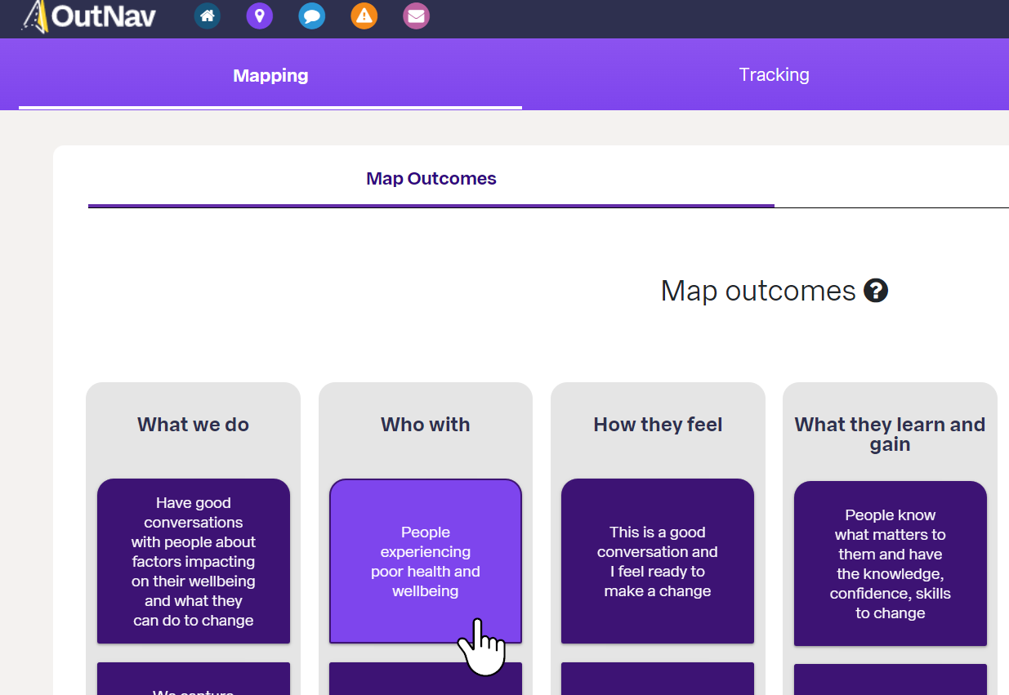Open the orange warning triangle icon

(364, 16)
